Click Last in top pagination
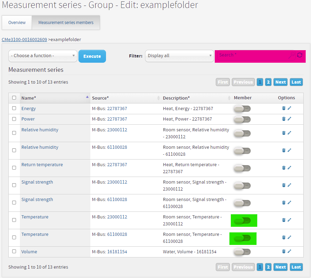This screenshot has width=311, height=278. (296, 82)
